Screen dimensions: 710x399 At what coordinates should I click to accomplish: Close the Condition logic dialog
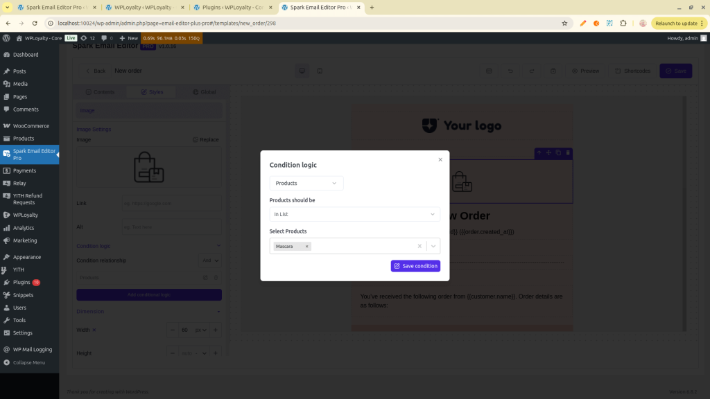(440, 160)
